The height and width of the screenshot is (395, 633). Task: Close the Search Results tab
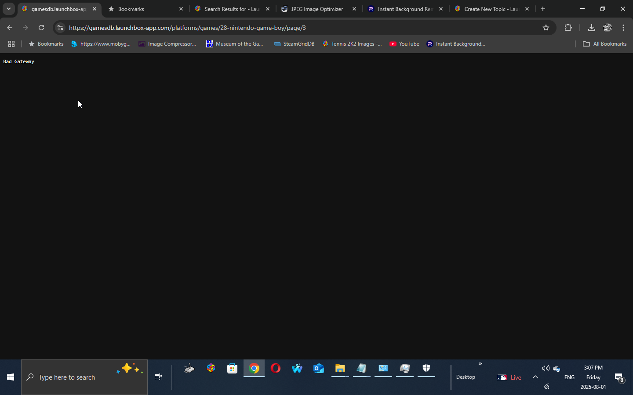click(x=268, y=9)
